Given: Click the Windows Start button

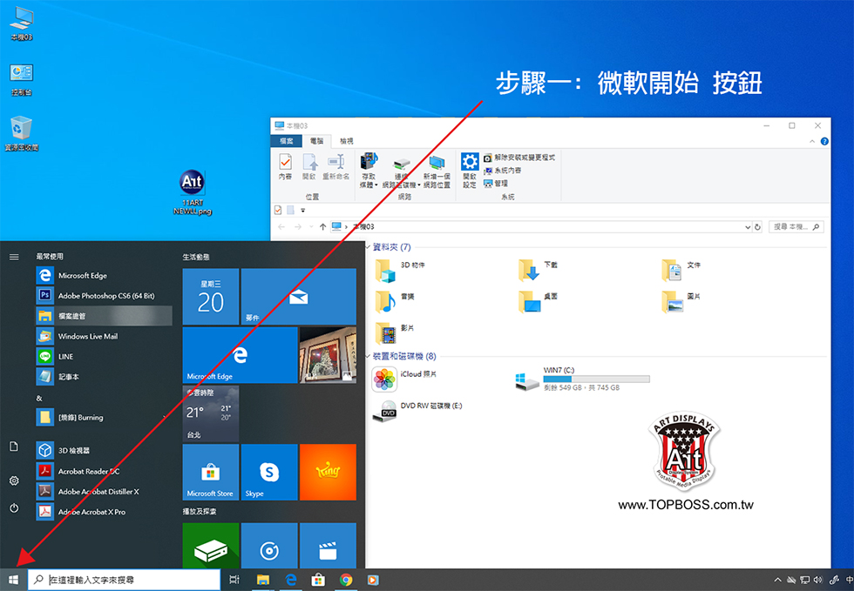Looking at the screenshot, I should (13, 579).
